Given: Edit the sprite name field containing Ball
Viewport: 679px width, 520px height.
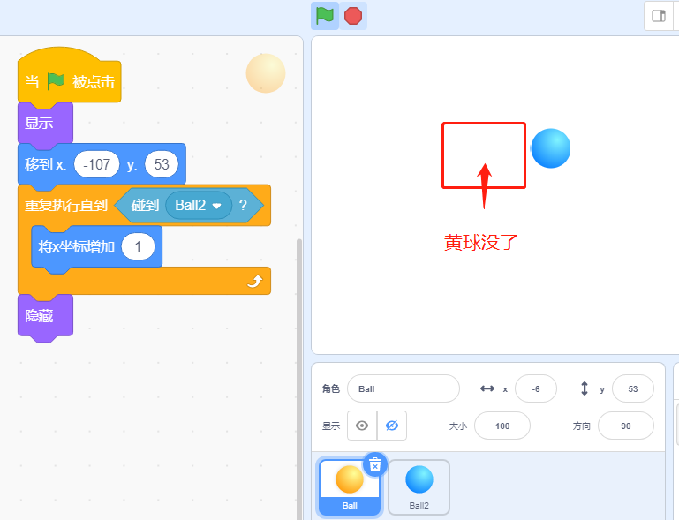Looking at the screenshot, I should pyautogui.click(x=404, y=388).
